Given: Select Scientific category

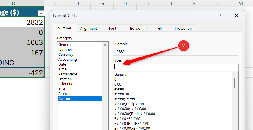Looking at the screenshot, I should (x=80, y=84).
